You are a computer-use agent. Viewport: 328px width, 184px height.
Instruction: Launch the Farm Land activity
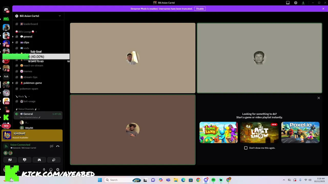click(x=219, y=132)
